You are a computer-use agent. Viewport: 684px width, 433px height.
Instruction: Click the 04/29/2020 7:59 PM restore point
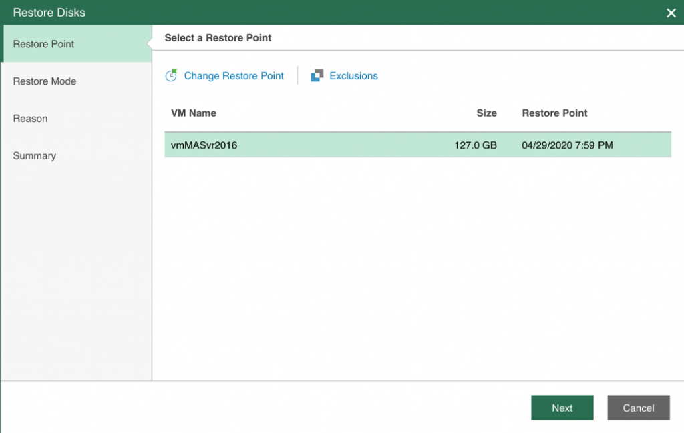[567, 145]
